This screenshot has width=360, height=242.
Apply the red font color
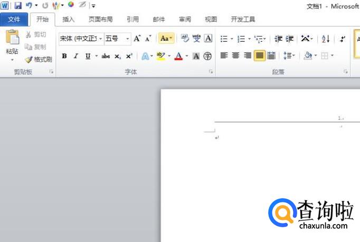coord(178,56)
